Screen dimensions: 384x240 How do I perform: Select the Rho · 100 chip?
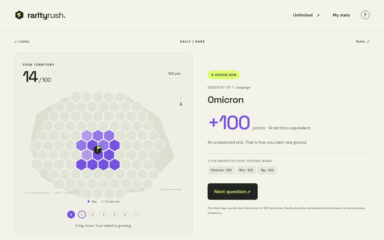pos(246,170)
